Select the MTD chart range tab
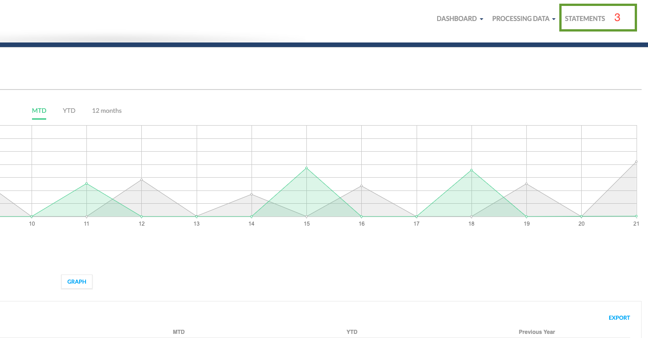Viewport: 648px width, 338px height. pyautogui.click(x=39, y=111)
